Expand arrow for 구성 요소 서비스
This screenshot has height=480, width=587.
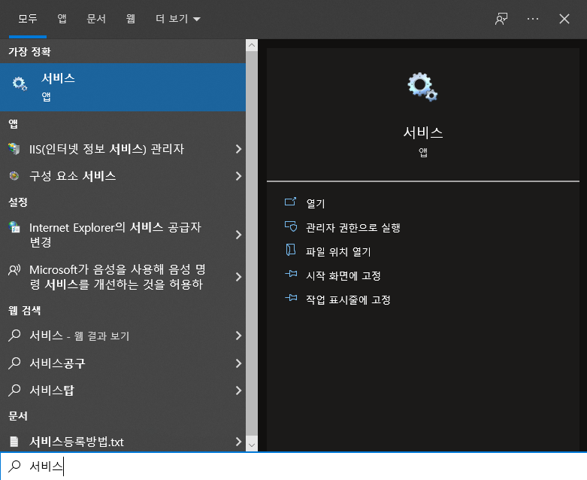pos(238,176)
